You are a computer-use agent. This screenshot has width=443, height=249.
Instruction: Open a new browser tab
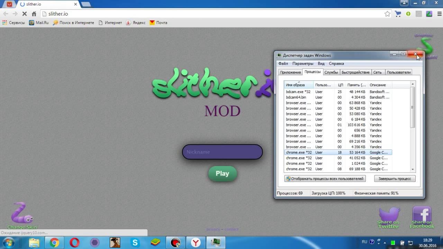[86, 4]
